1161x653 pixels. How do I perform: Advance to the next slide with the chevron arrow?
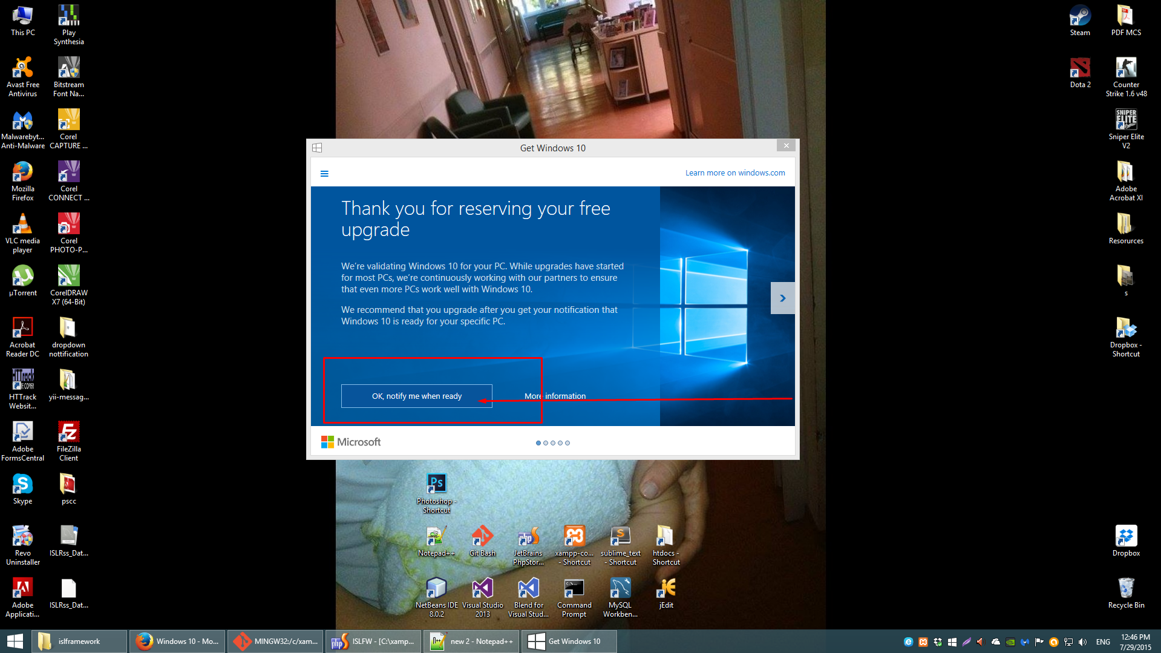pyautogui.click(x=782, y=298)
